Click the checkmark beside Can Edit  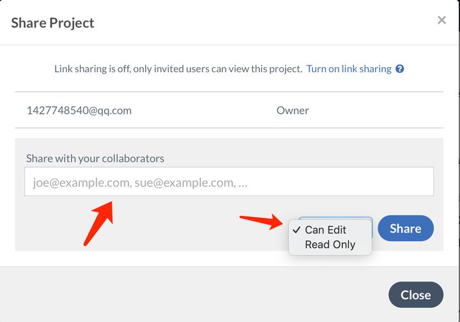(296, 230)
